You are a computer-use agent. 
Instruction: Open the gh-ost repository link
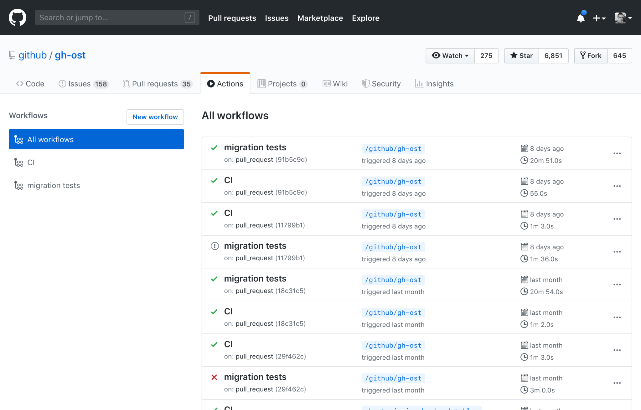[70, 55]
